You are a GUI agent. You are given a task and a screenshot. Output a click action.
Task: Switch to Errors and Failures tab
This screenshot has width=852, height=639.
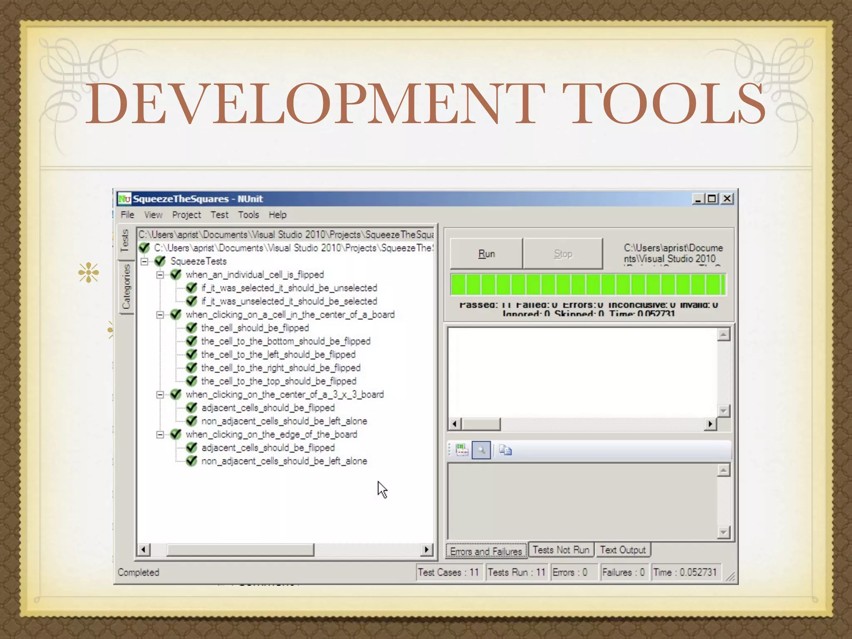(x=486, y=551)
